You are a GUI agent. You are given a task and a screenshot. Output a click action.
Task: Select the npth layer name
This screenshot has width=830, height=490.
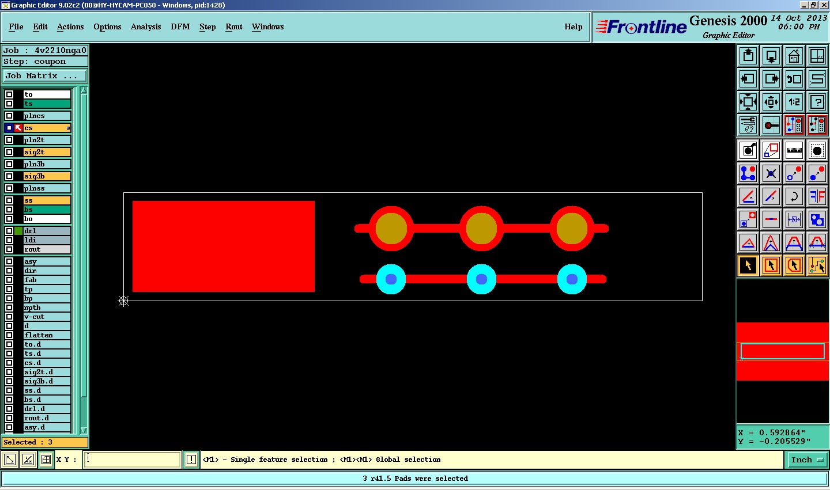(47, 307)
